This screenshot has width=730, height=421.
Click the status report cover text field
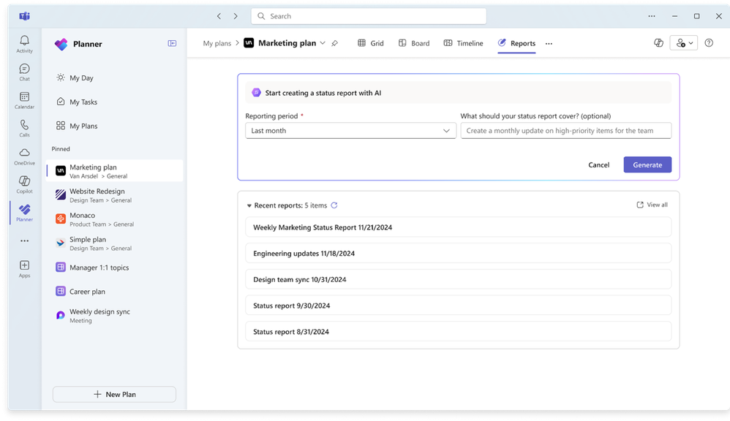coord(565,131)
